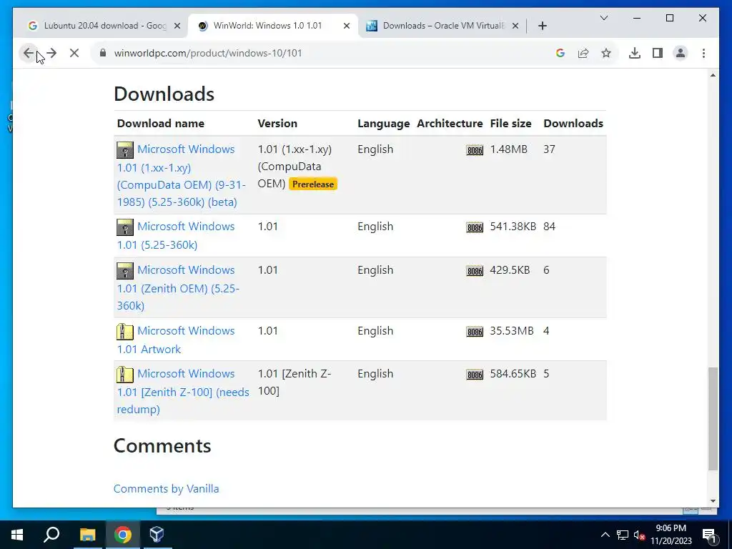
Task: Click 8086 architecture icon in 1.48MB row
Action: pos(475,150)
